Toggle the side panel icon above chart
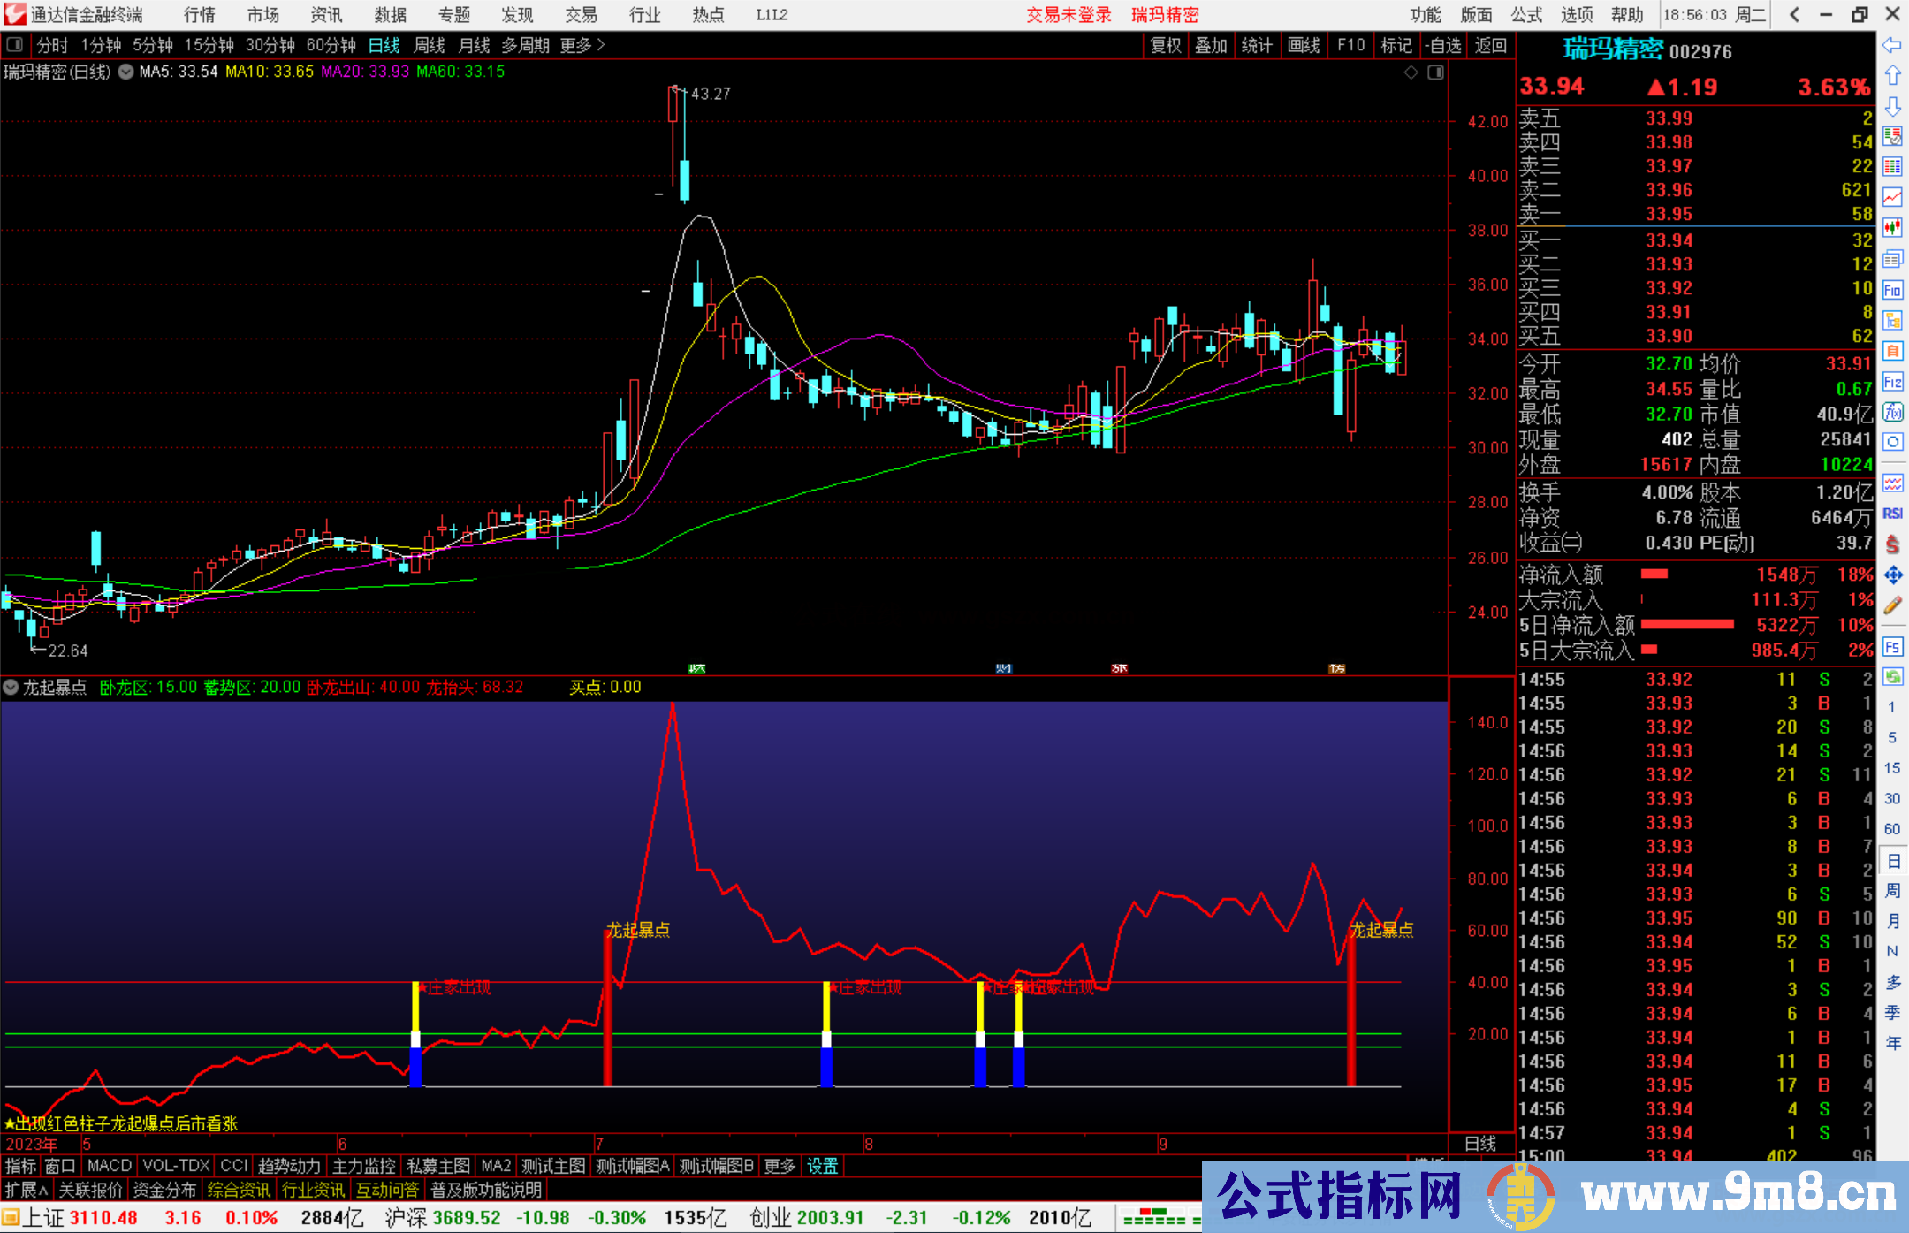The height and width of the screenshot is (1233, 1909). click(1435, 72)
